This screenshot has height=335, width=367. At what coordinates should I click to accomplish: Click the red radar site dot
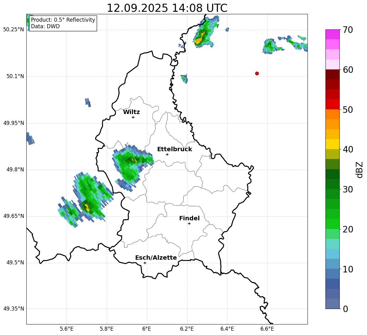pos(257,73)
